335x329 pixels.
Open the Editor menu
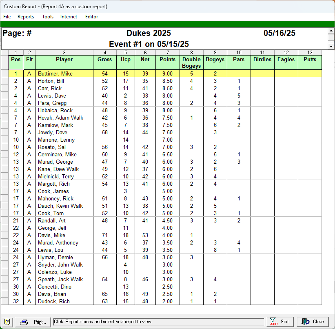click(x=91, y=17)
